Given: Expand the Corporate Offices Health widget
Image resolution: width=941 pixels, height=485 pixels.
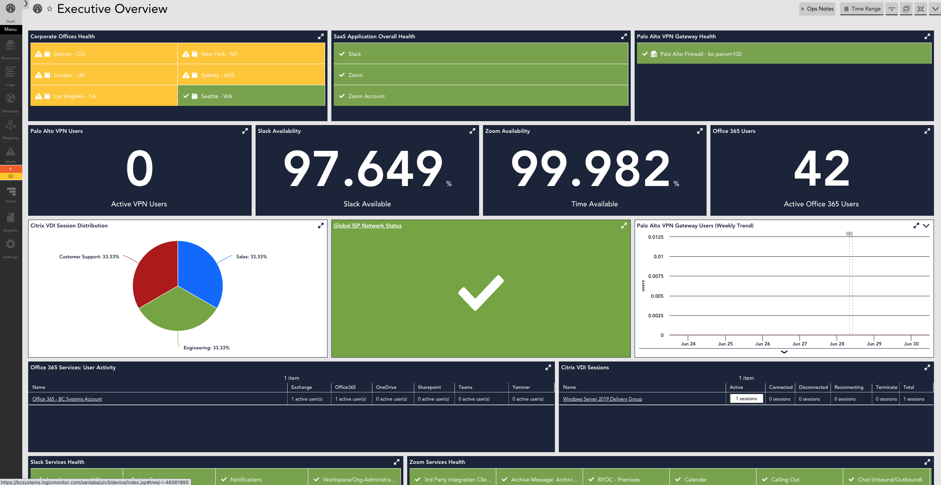Looking at the screenshot, I should 321,36.
